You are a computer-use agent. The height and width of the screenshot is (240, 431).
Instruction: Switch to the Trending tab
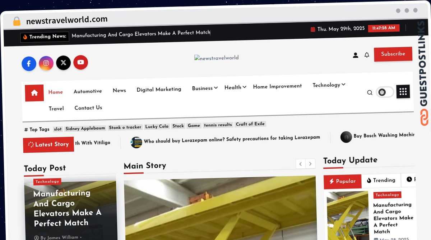click(x=381, y=180)
